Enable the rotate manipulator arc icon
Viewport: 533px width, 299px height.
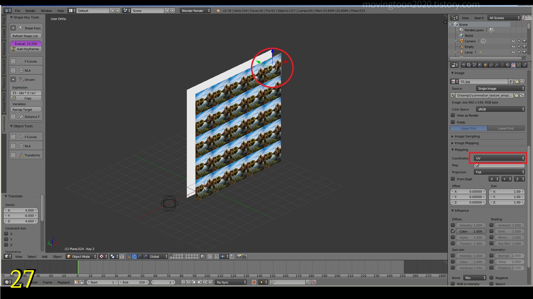coord(140,256)
